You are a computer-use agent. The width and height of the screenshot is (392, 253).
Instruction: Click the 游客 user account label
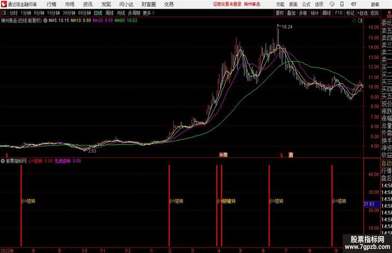click(375, 5)
